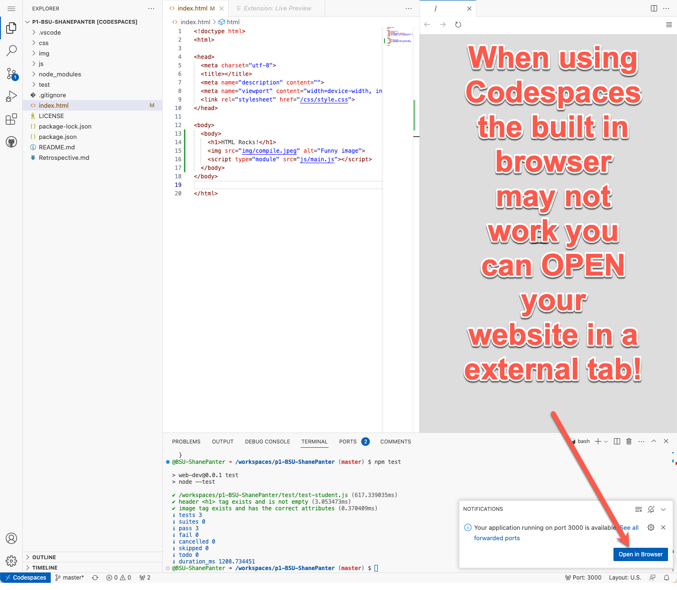This screenshot has width=677, height=590.
Task: Open preview group more actions ellipsis
Action: point(666,9)
